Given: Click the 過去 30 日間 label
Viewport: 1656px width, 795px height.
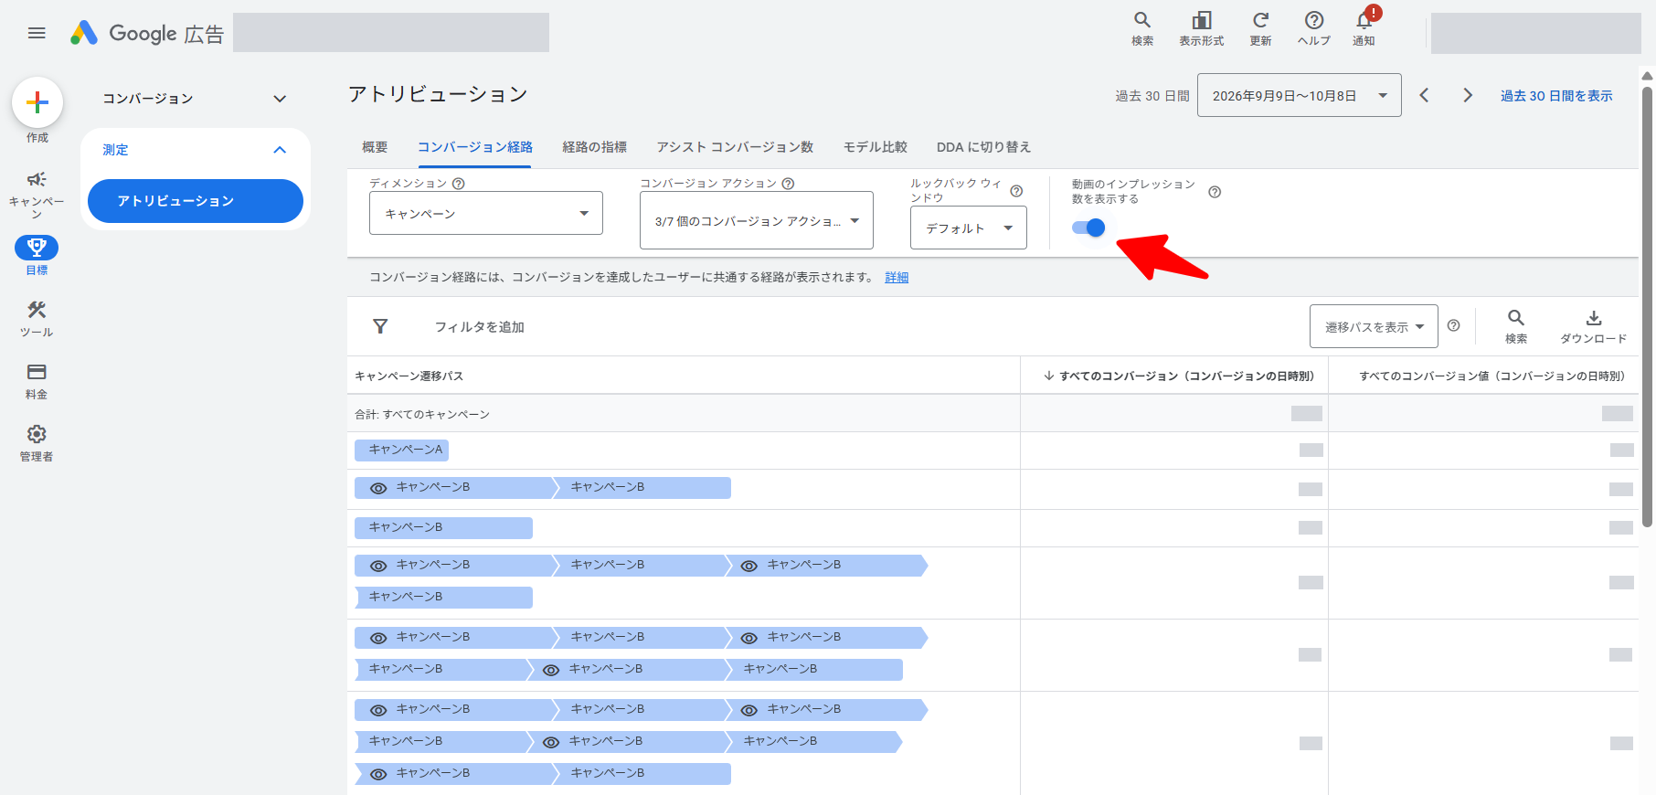Looking at the screenshot, I should (1152, 96).
